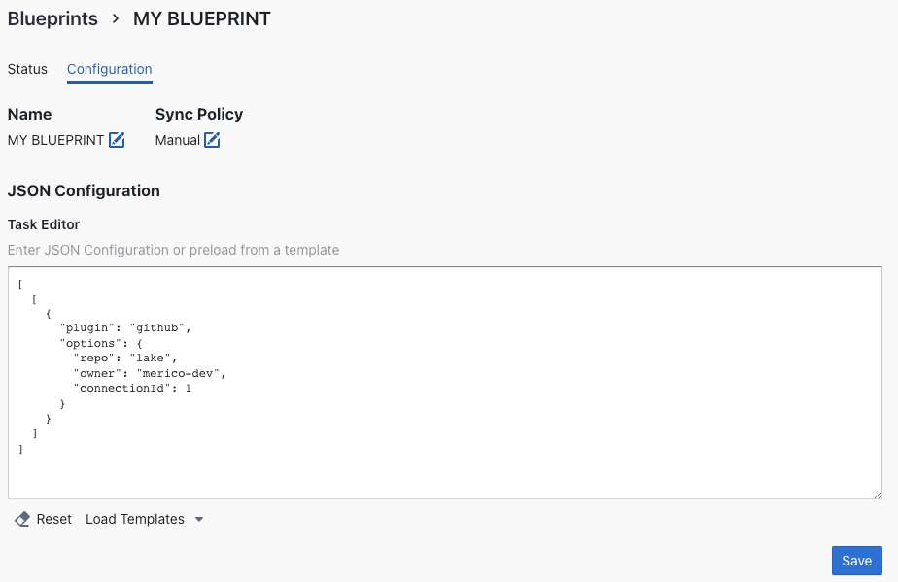Click the Sync Policy edit pencil icon
This screenshot has width=898, height=582.
point(212,140)
